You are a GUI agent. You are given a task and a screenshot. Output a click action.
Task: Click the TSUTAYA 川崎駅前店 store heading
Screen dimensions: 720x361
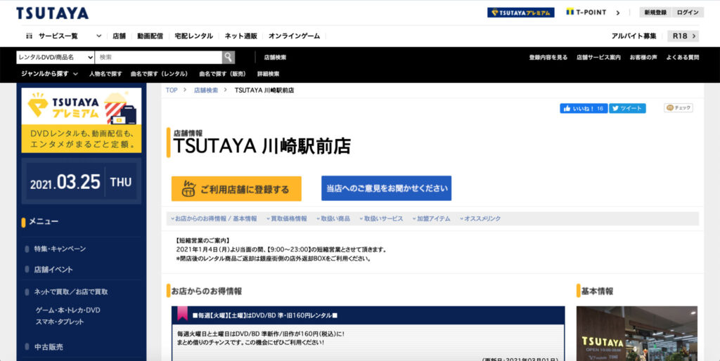[262, 146]
